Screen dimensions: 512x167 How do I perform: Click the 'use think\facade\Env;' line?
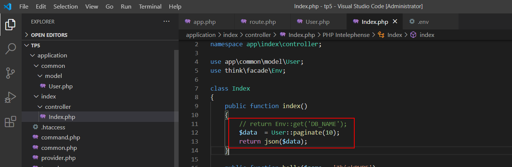click(x=248, y=70)
